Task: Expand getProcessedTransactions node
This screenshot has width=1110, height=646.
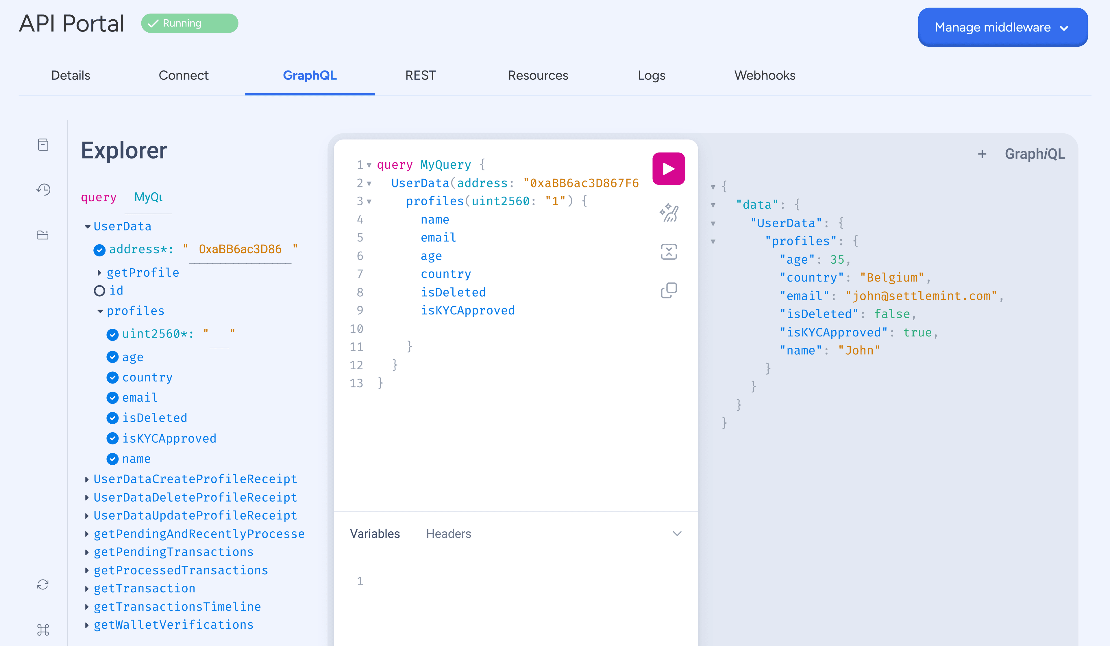Action: click(87, 571)
